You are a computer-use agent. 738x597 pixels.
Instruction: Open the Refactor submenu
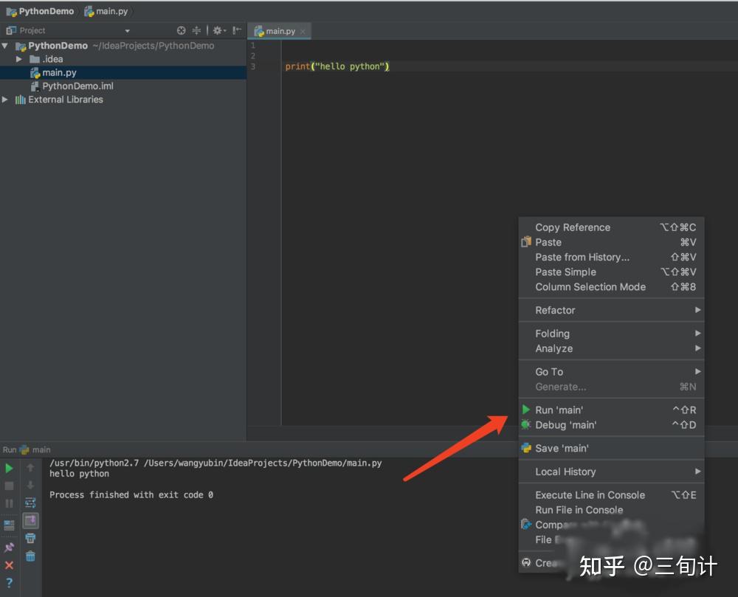tap(555, 310)
